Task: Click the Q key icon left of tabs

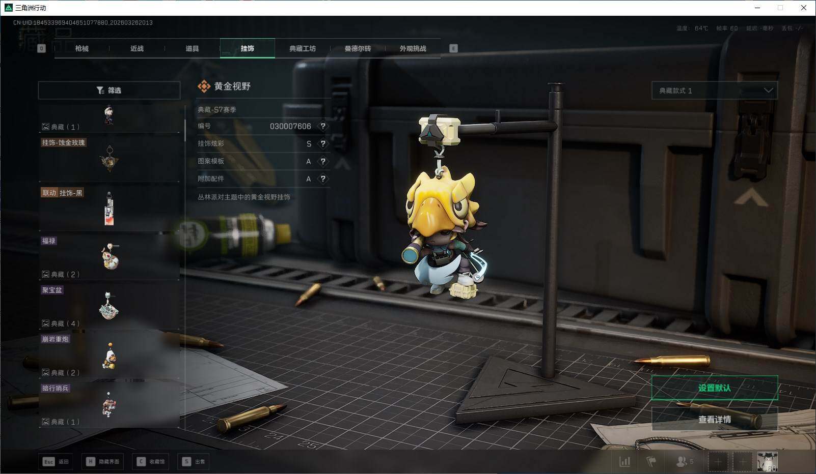Action: (x=42, y=48)
